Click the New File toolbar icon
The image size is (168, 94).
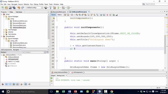[3, 8]
